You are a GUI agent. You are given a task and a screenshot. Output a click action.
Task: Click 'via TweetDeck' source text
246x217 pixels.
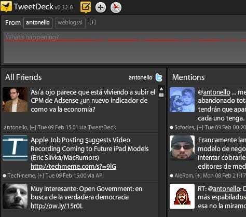tap(98, 127)
